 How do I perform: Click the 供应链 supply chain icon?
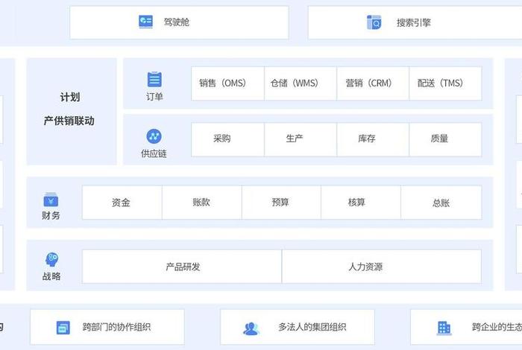154,136
